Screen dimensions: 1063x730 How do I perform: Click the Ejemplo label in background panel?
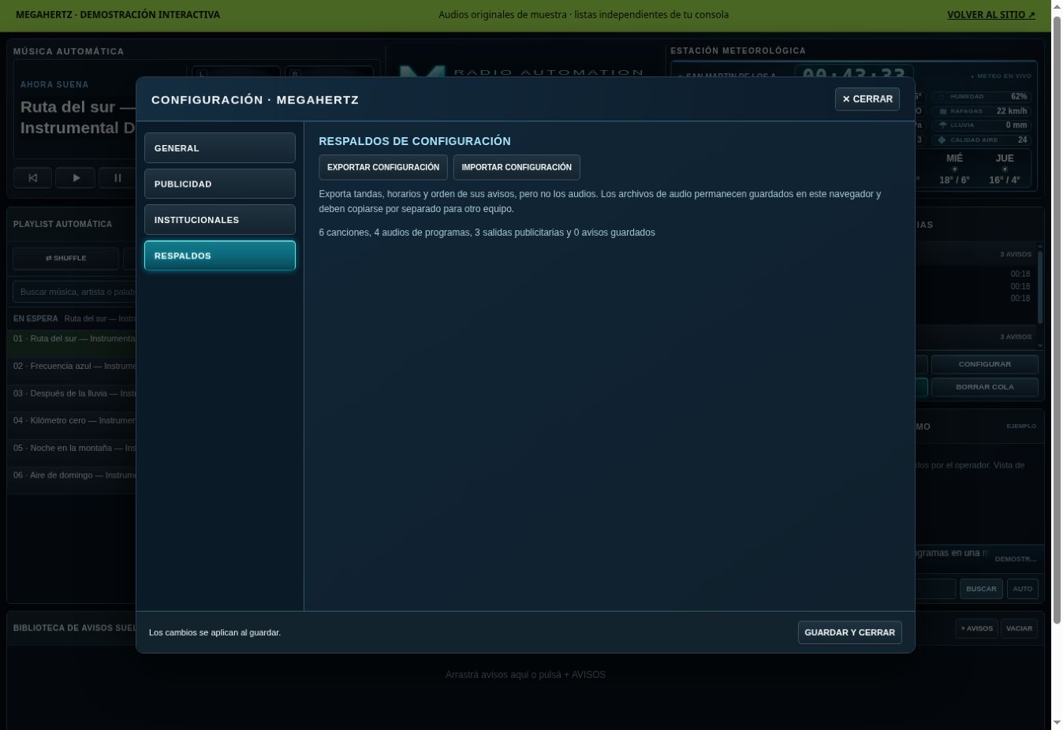click(1021, 426)
